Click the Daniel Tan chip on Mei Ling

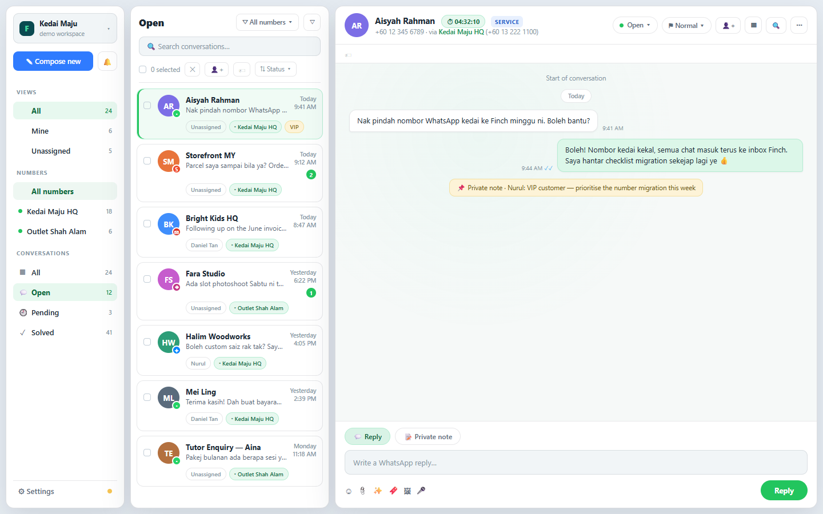[204, 419]
